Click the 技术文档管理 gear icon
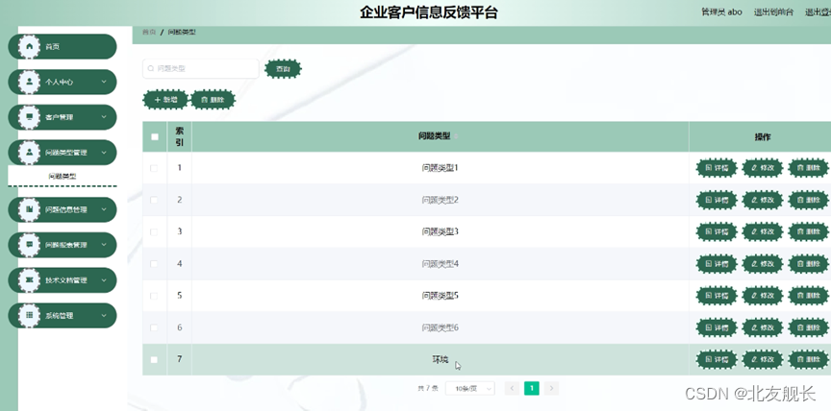Viewport: 831px width, 411px height. (x=29, y=279)
